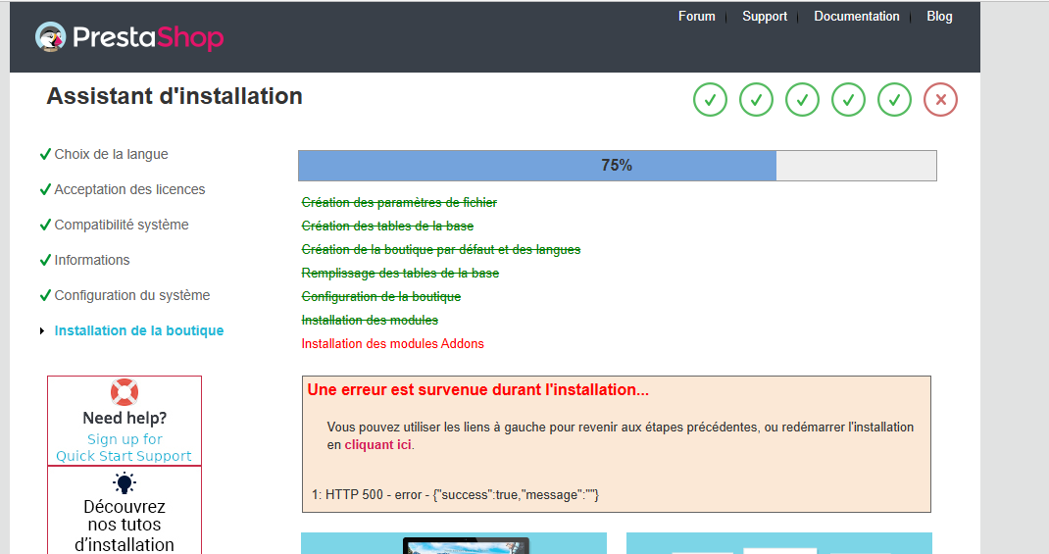The height and width of the screenshot is (554, 1049).
Task: Click the light bulb tutorials icon
Action: 125,483
